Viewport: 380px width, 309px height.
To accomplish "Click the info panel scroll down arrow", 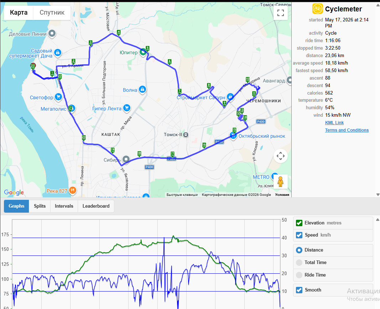I will tap(378, 194).
